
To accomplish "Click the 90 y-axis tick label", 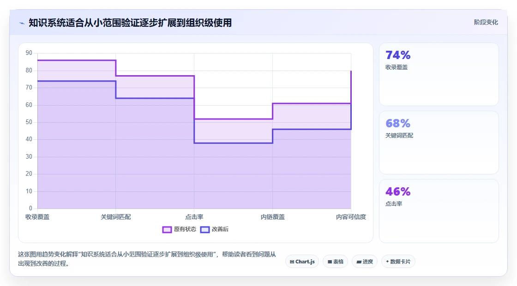I will click(x=29, y=53).
